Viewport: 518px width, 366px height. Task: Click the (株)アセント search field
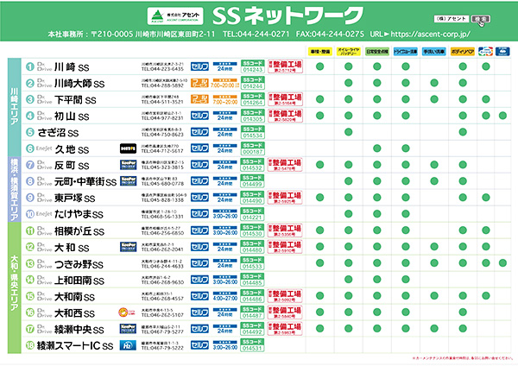452,17
